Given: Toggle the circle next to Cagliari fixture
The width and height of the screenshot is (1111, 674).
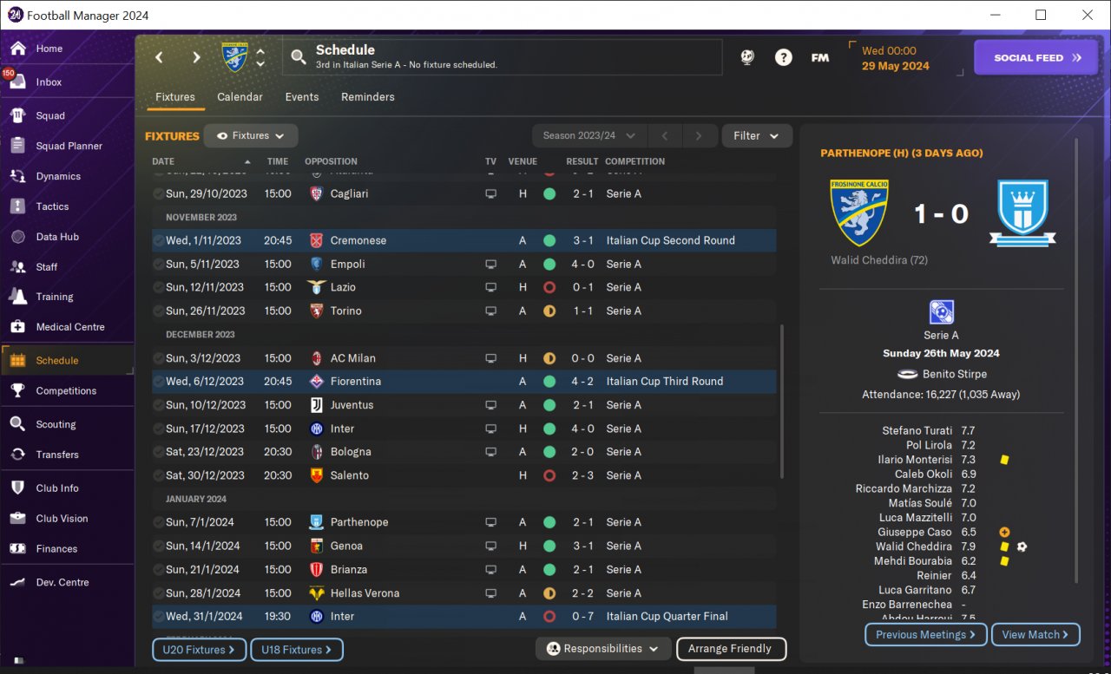Looking at the screenshot, I should (x=158, y=194).
